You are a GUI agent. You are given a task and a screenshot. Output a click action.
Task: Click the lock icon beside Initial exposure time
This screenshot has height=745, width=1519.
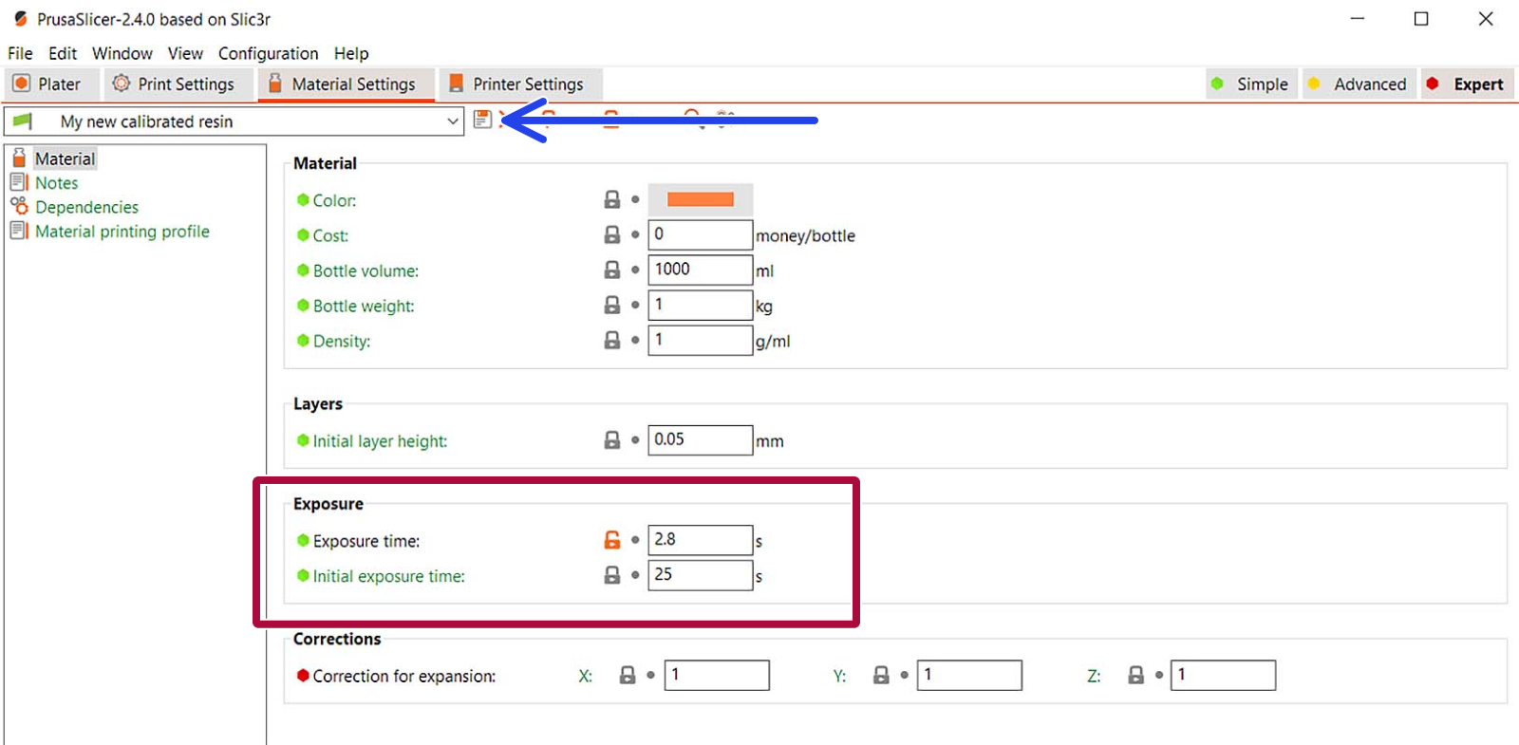(x=612, y=575)
